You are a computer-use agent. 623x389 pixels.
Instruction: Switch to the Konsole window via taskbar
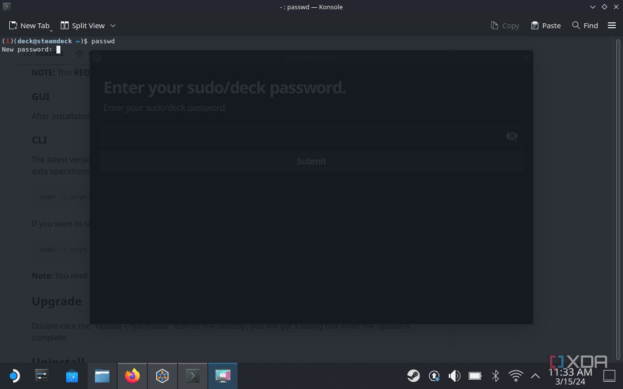(x=192, y=375)
